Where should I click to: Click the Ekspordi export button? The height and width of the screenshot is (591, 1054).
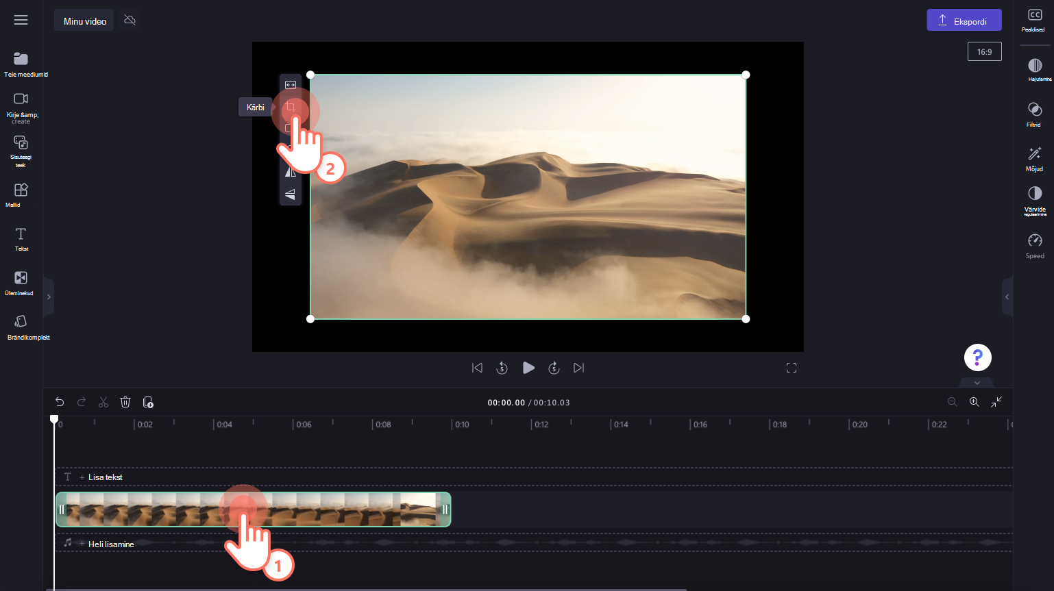coord(964,21)
